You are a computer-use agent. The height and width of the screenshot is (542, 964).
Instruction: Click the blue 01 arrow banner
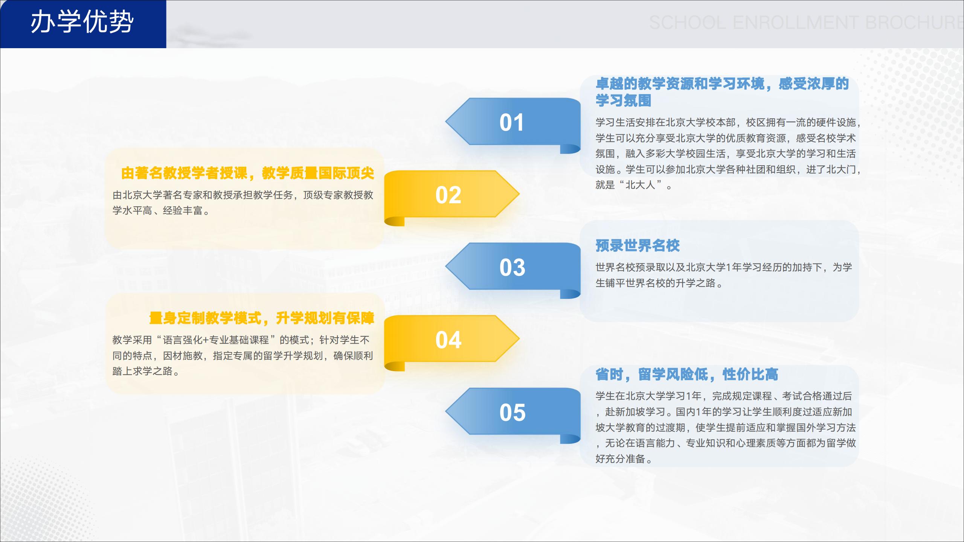point(513,125)
